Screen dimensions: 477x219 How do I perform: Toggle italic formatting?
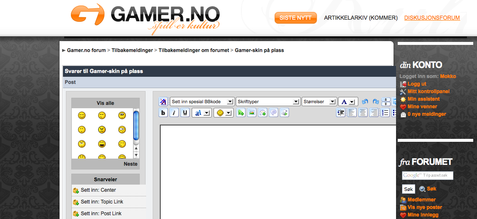click(x=174, y=113)
